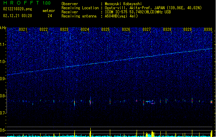Image resolution: width=216 pixels, height=137 pixels.
Task: Click the 0326 time marker
Action: [126, 29]
